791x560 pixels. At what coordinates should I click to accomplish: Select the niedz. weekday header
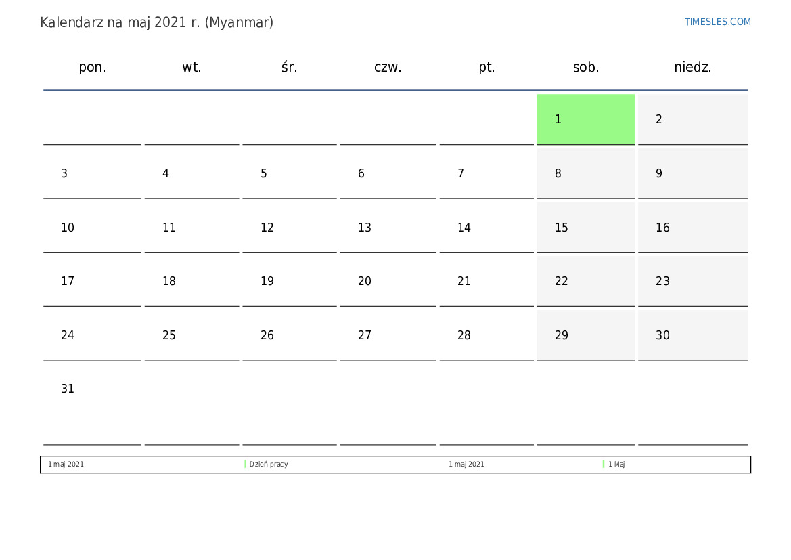tap(692, 67)
